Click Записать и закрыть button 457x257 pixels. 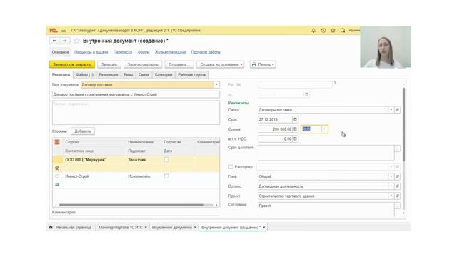point(72,64)
